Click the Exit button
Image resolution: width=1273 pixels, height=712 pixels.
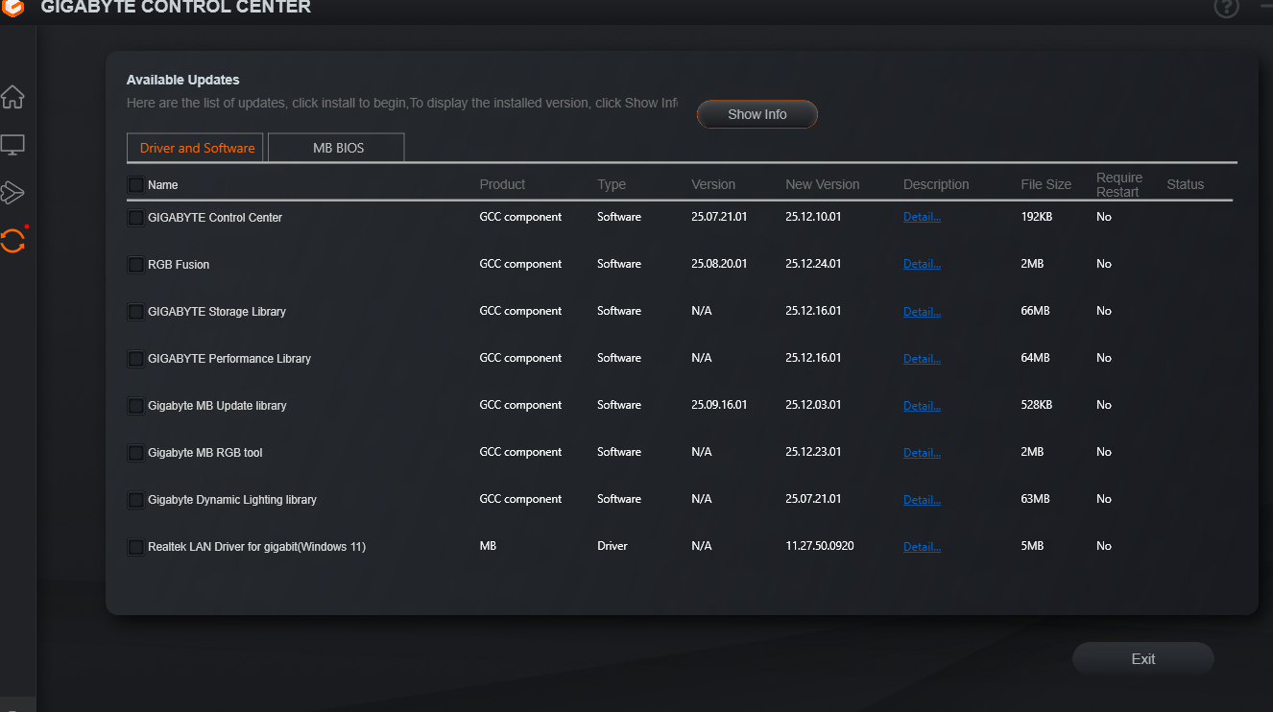1143,659
